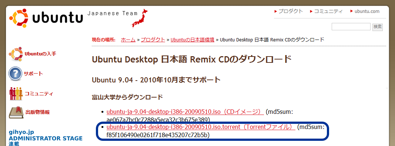Screen dimensions: 395x146
Task: Open the Ubuntuの日本語環境 breadcrumb link
Action: (193, 40)
